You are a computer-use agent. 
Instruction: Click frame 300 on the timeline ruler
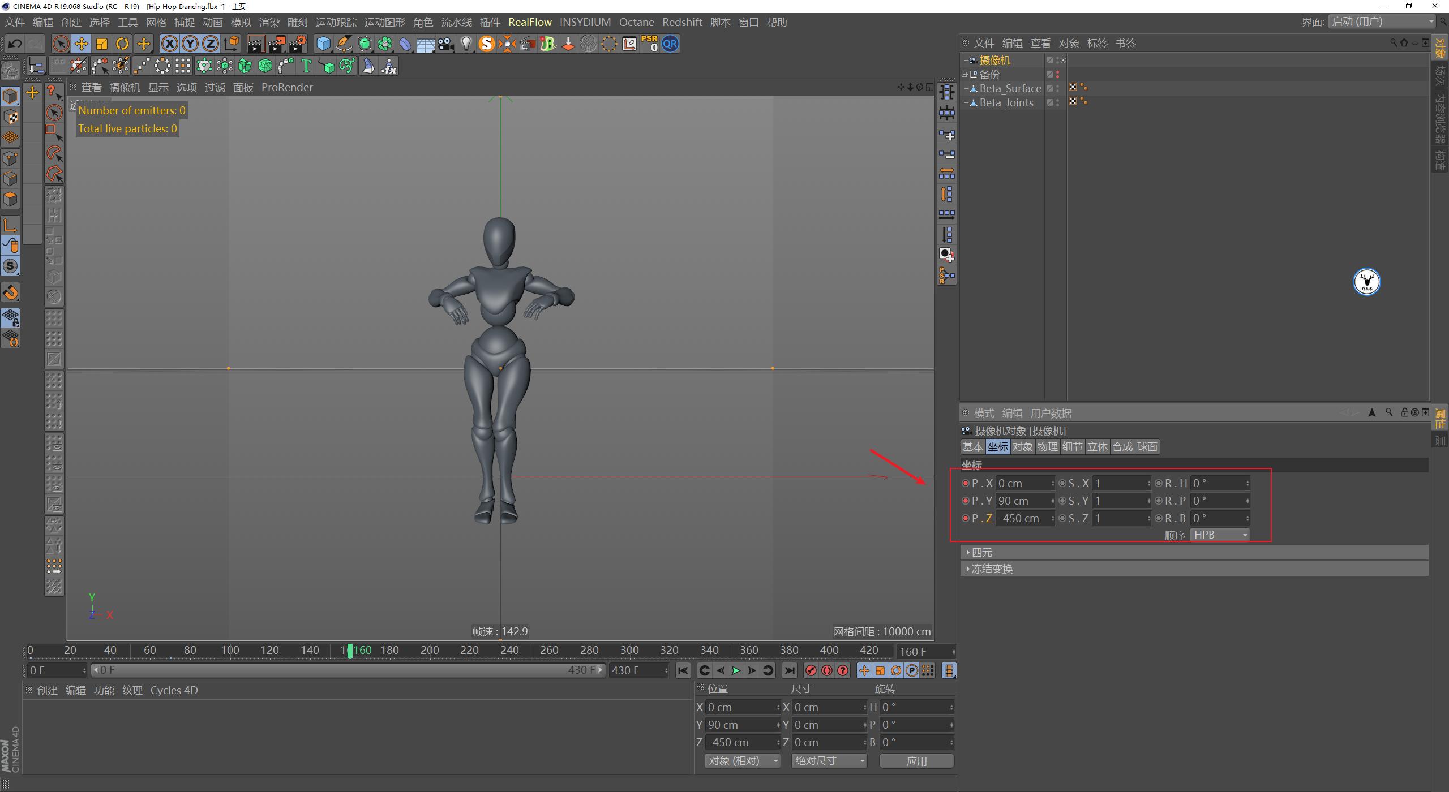point(629,650)
